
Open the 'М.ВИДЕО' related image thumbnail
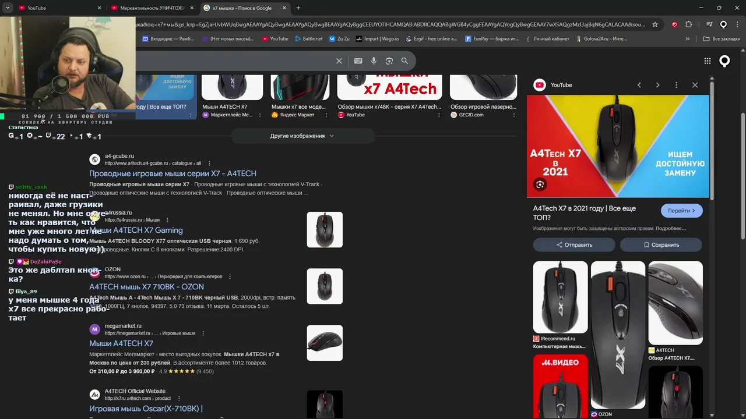click(560, 386)
